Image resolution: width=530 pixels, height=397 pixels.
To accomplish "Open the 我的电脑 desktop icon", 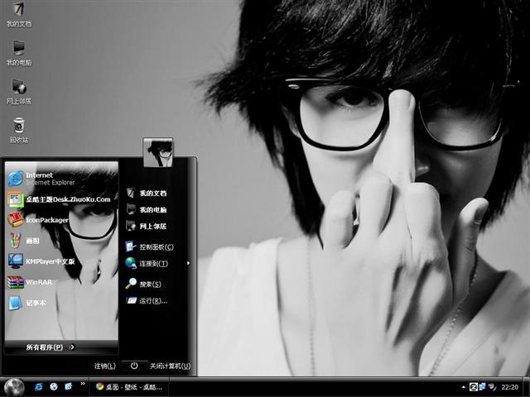I will [x=19, y=53].
